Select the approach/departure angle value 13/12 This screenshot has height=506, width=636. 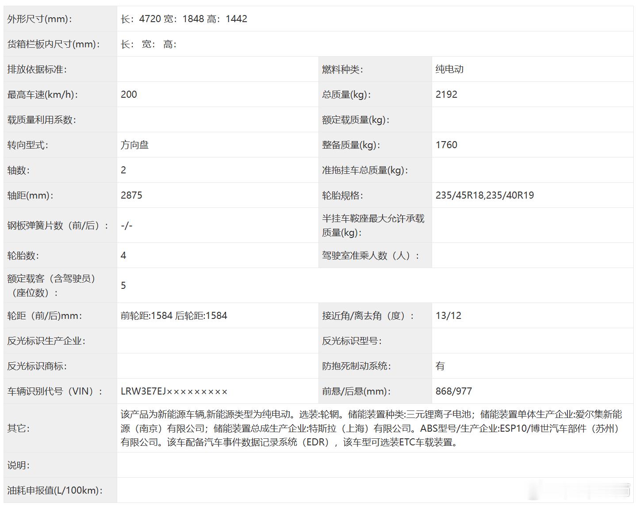(448, 316)
